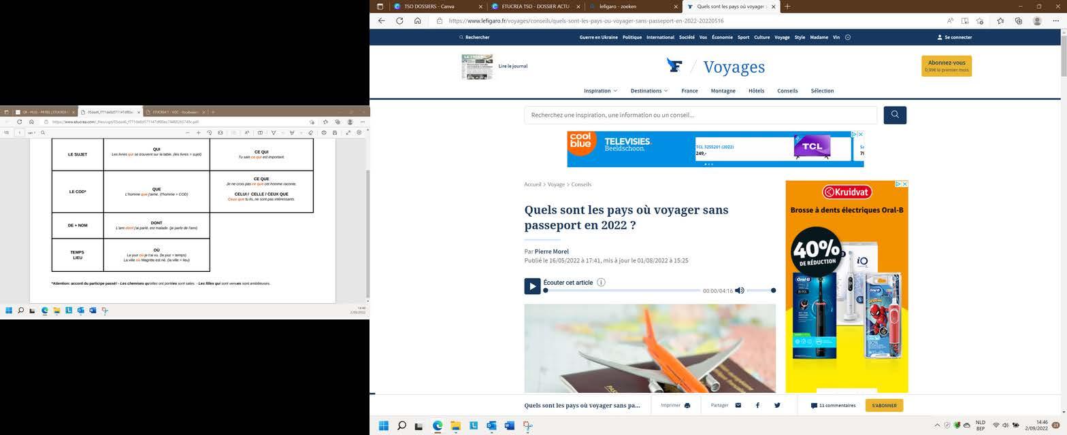The width and height of the screenshot is (1067, 435).
Task: Open the Lire le journal newspaper thumbnail
Action: [477, 67]
